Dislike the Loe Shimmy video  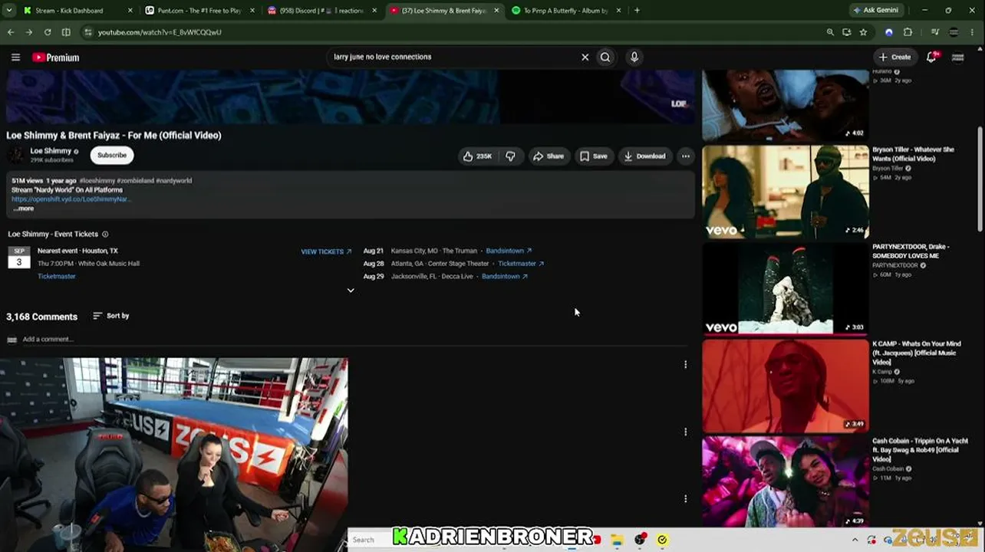pyautogui.click(x=510, y=156)
